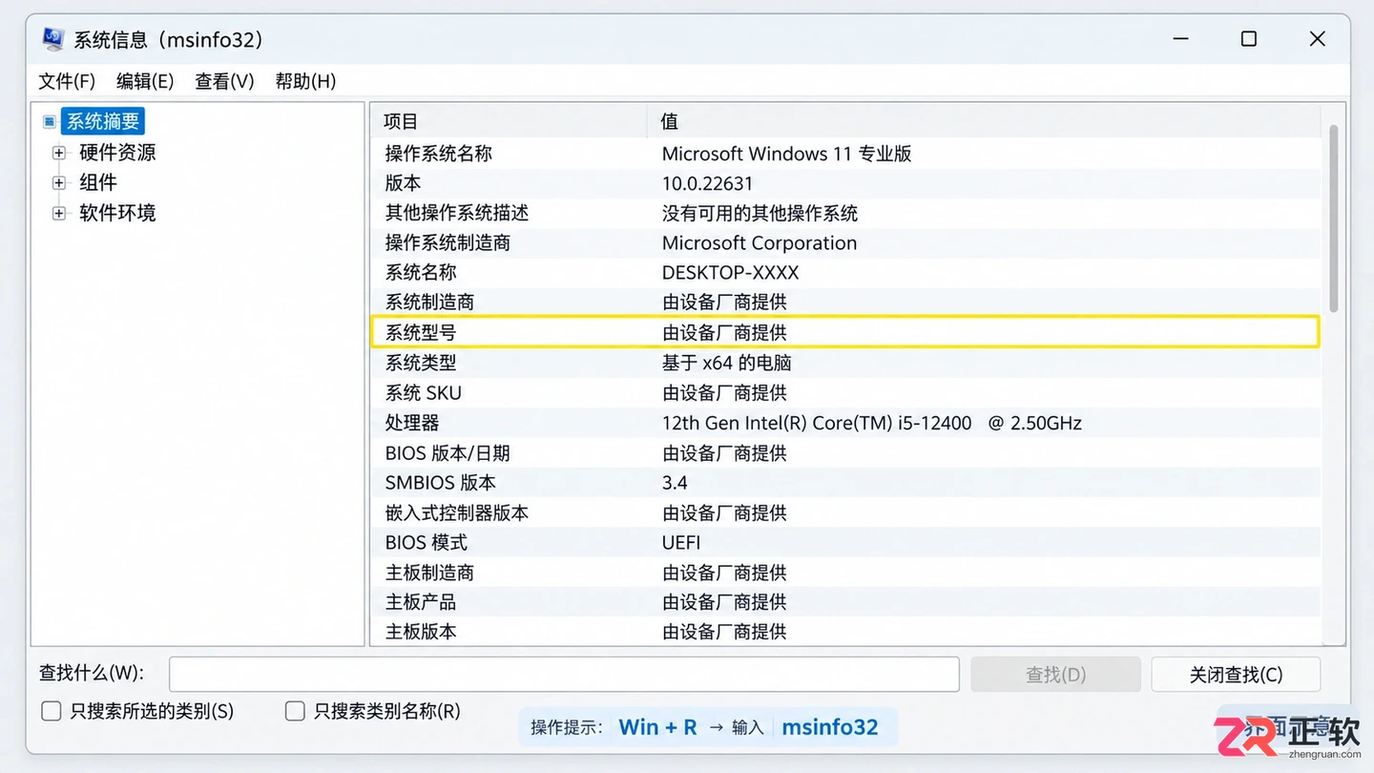The image size is (1374, 773).
Task: Select the 系统 SKU item cell
Action: (x=424, y=392)
